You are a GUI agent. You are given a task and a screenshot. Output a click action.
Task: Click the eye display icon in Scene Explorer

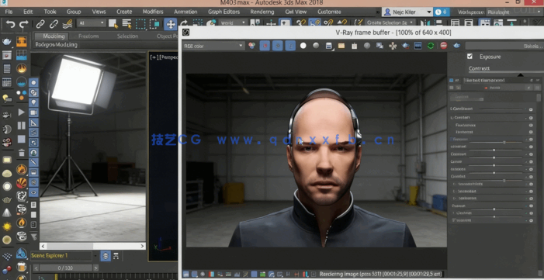click(33, 192)
